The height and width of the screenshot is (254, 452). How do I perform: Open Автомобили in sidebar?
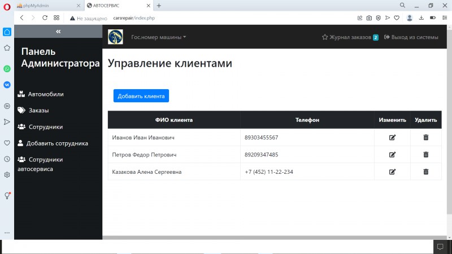(40, 94)
